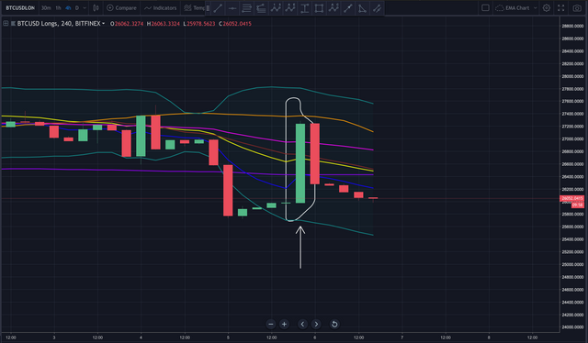Click the large green candle body
588x343 pixels.
click(300, 163)
